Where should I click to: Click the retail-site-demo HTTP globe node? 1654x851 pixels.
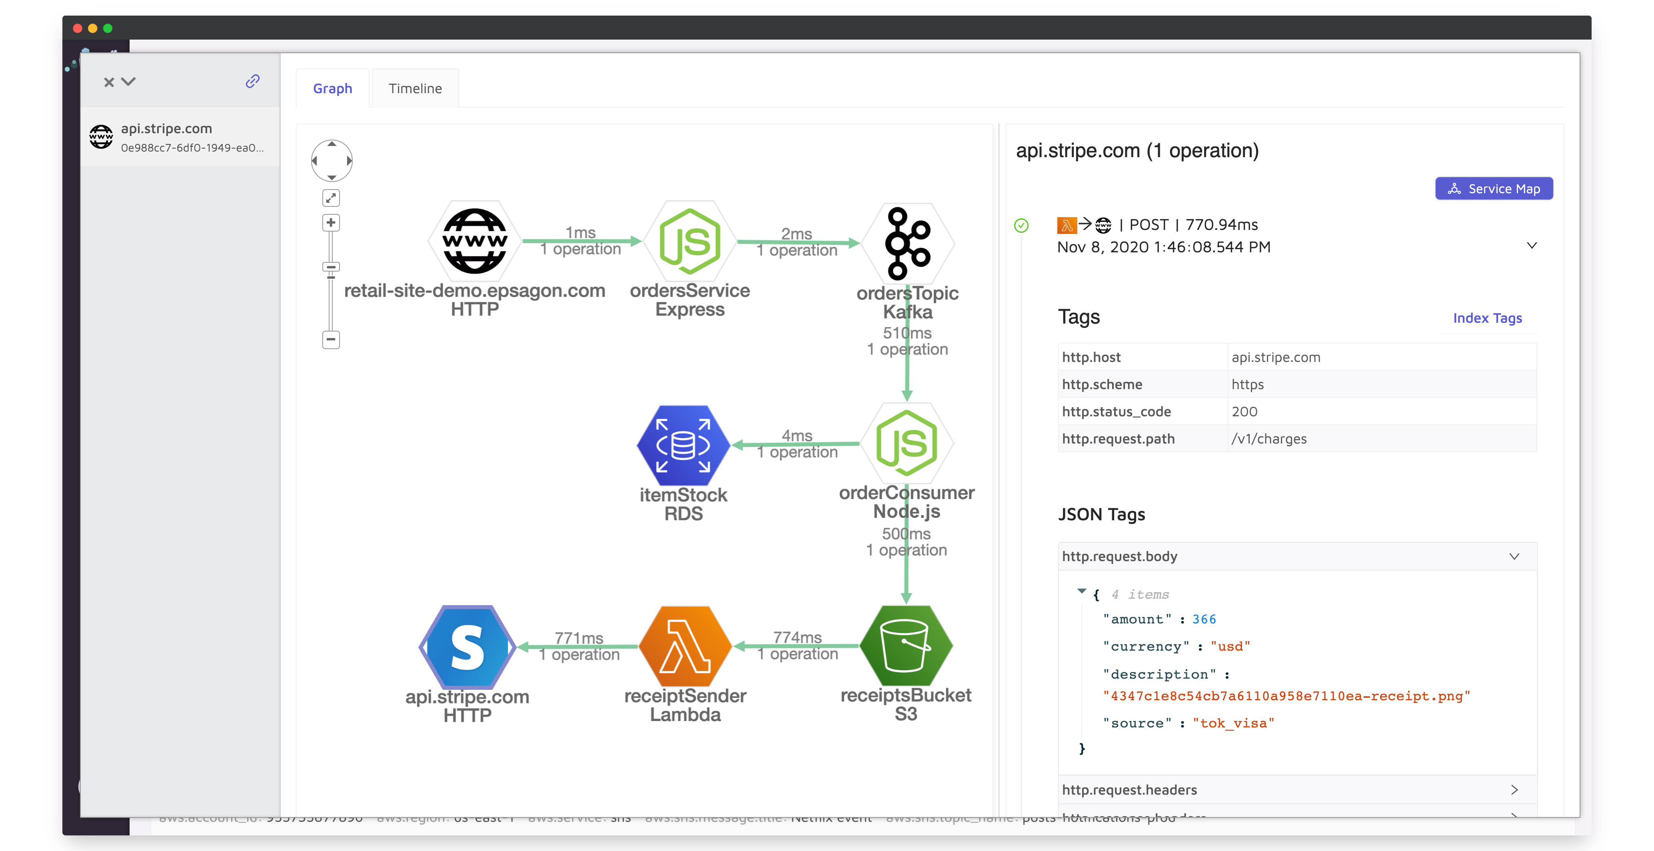[475, 242]
